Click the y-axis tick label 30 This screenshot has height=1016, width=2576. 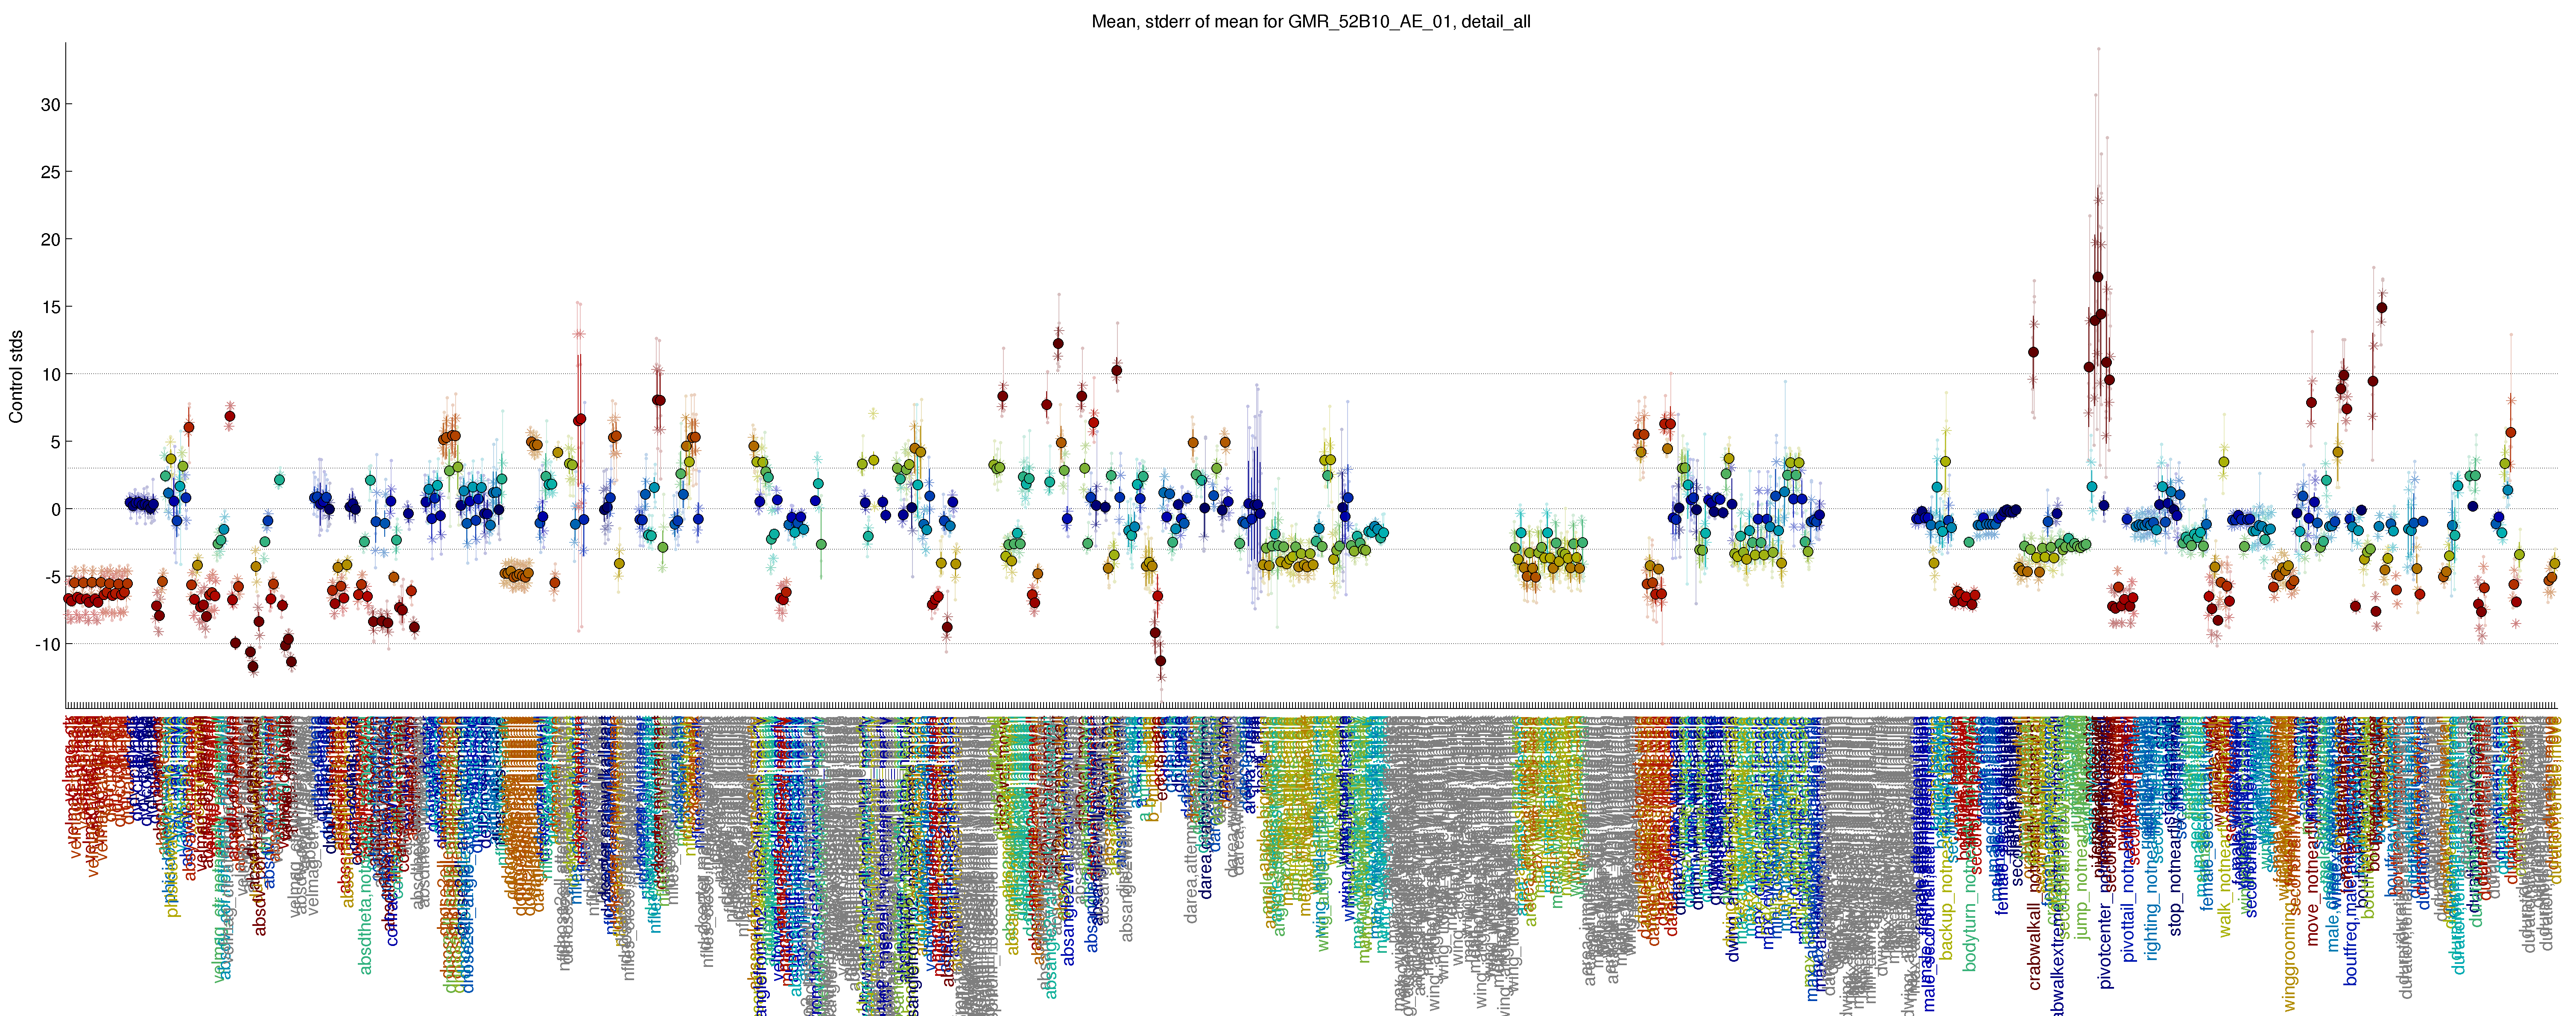[x=50, y=105]
